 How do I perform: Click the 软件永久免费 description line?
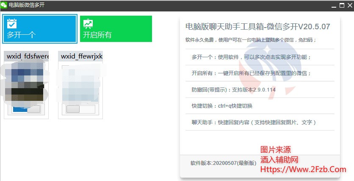tap(251, 40)
